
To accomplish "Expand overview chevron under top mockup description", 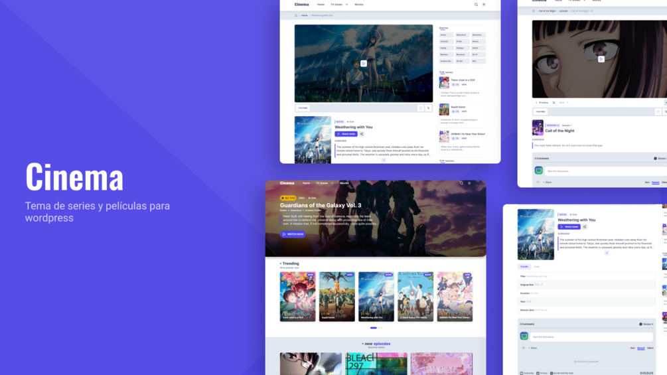I will (x=384, y=161).
